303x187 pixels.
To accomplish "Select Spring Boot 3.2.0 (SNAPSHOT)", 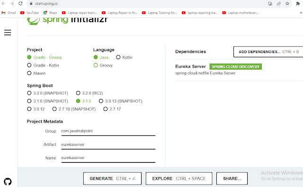I will [47, 93].
